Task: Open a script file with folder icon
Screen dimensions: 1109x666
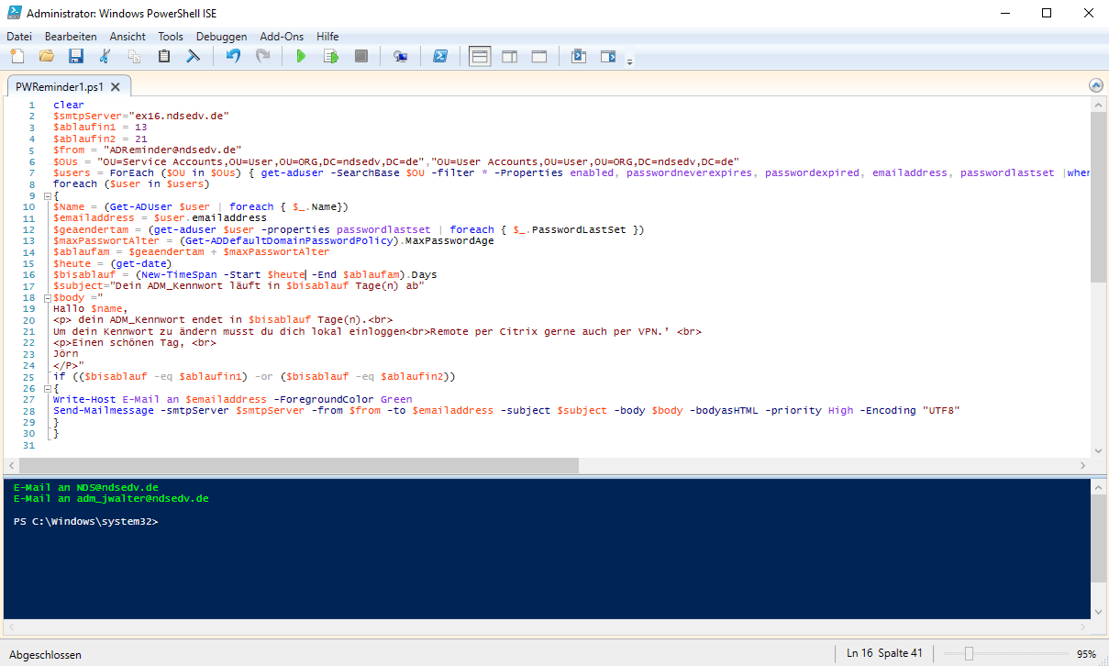Action: pos(46,57)
